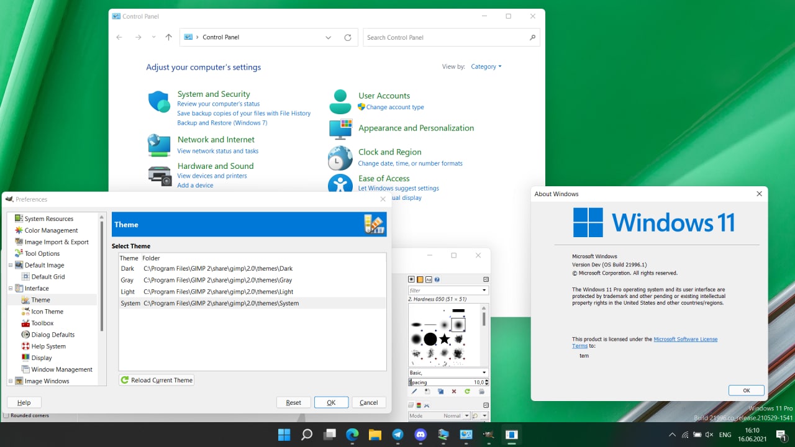Toggle the Rounded corners checkbox
This screenshot has height=447, width=795.
click(6, 415)
